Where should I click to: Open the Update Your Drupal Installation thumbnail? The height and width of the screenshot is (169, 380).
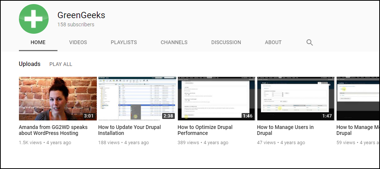click(137, 99)
